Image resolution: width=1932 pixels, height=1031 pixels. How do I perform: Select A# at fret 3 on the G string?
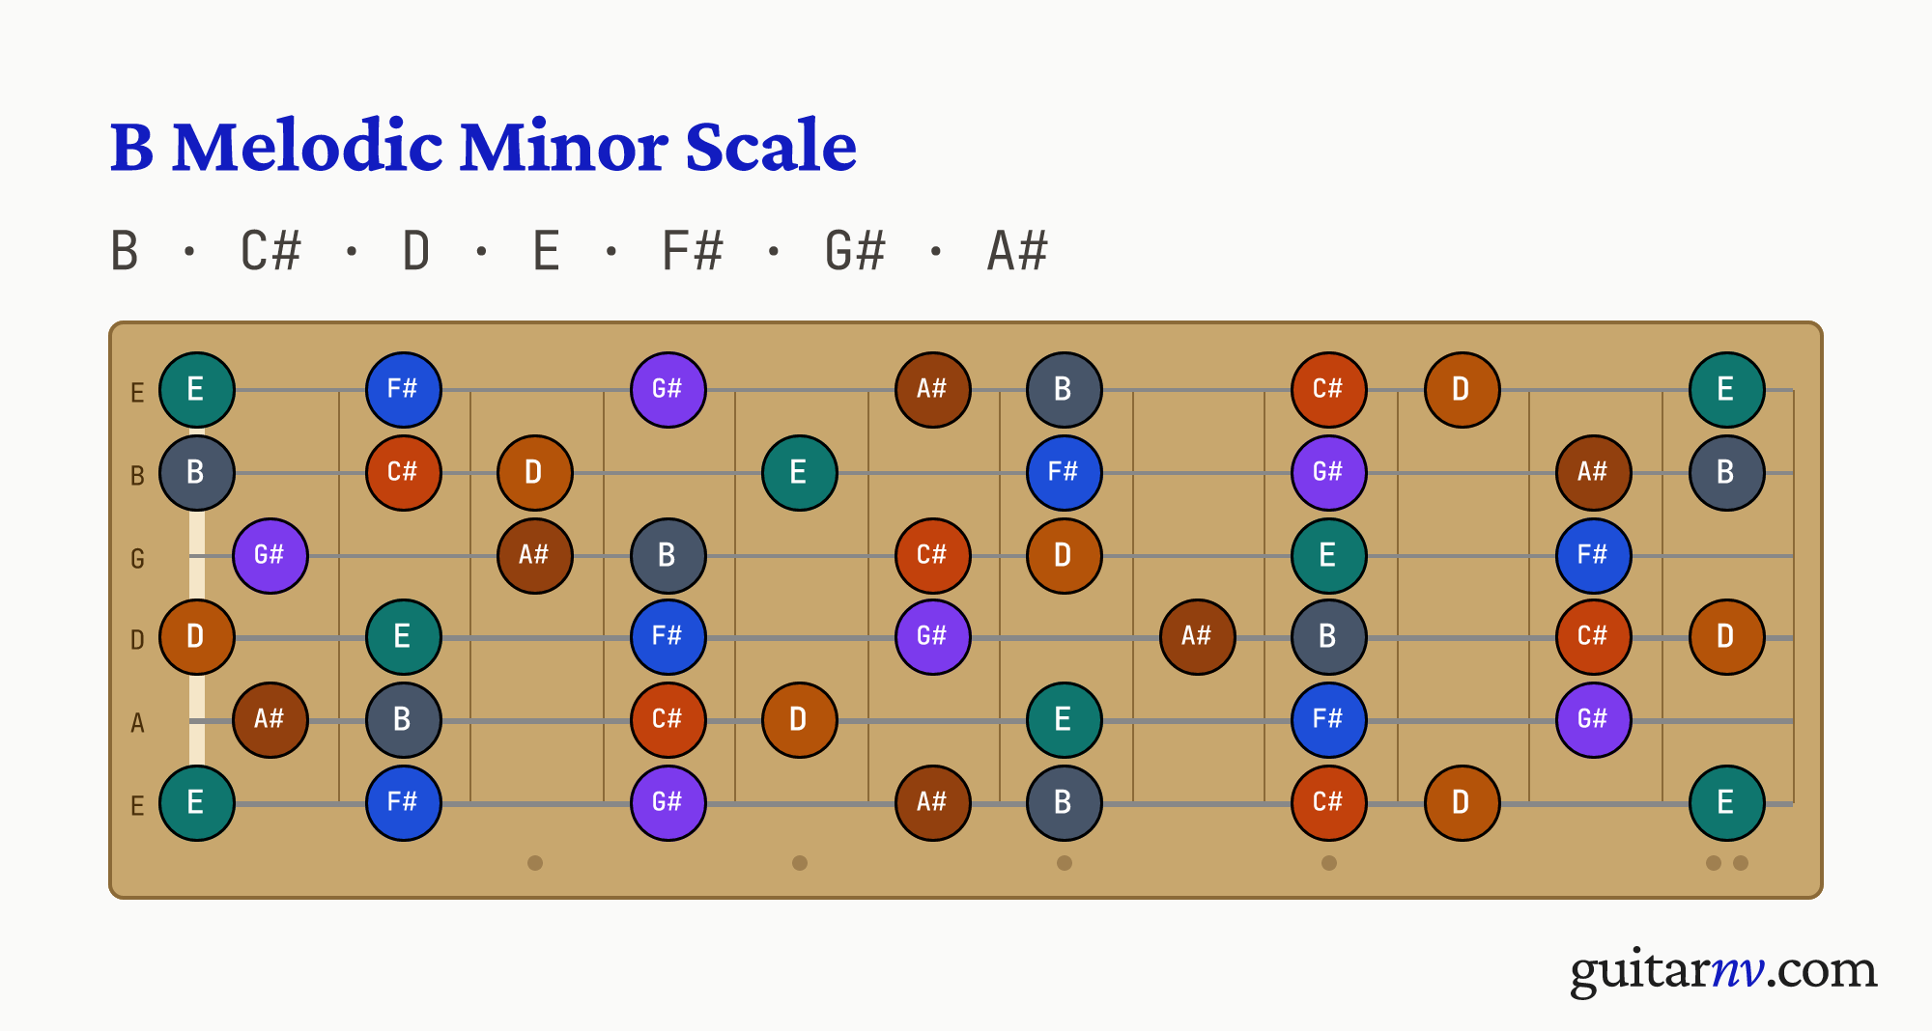535,556
